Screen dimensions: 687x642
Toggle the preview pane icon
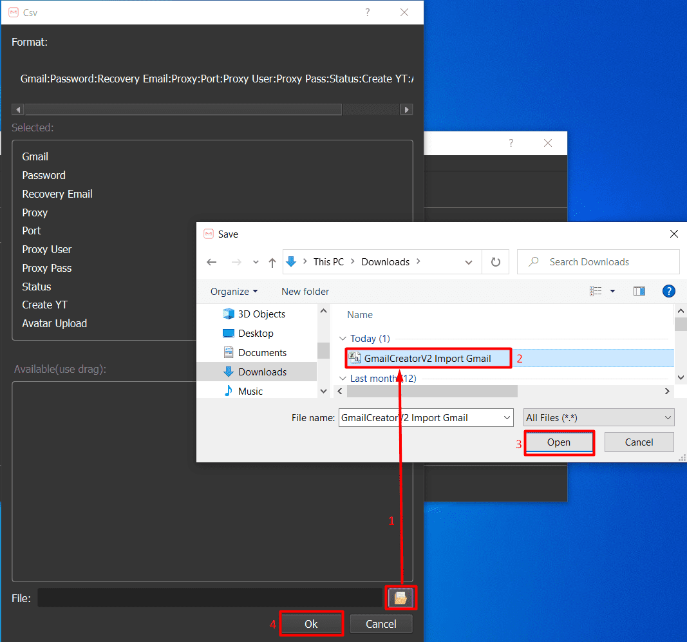[639, 291]
